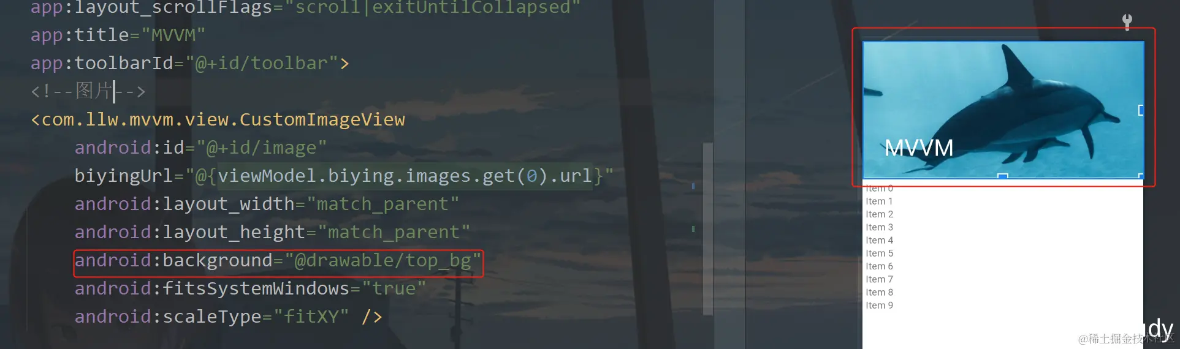The height and width of the screenshot is (349, 1180).
Task: Click the gutter change marker beside layout_height line
Action: pos(693,229)
